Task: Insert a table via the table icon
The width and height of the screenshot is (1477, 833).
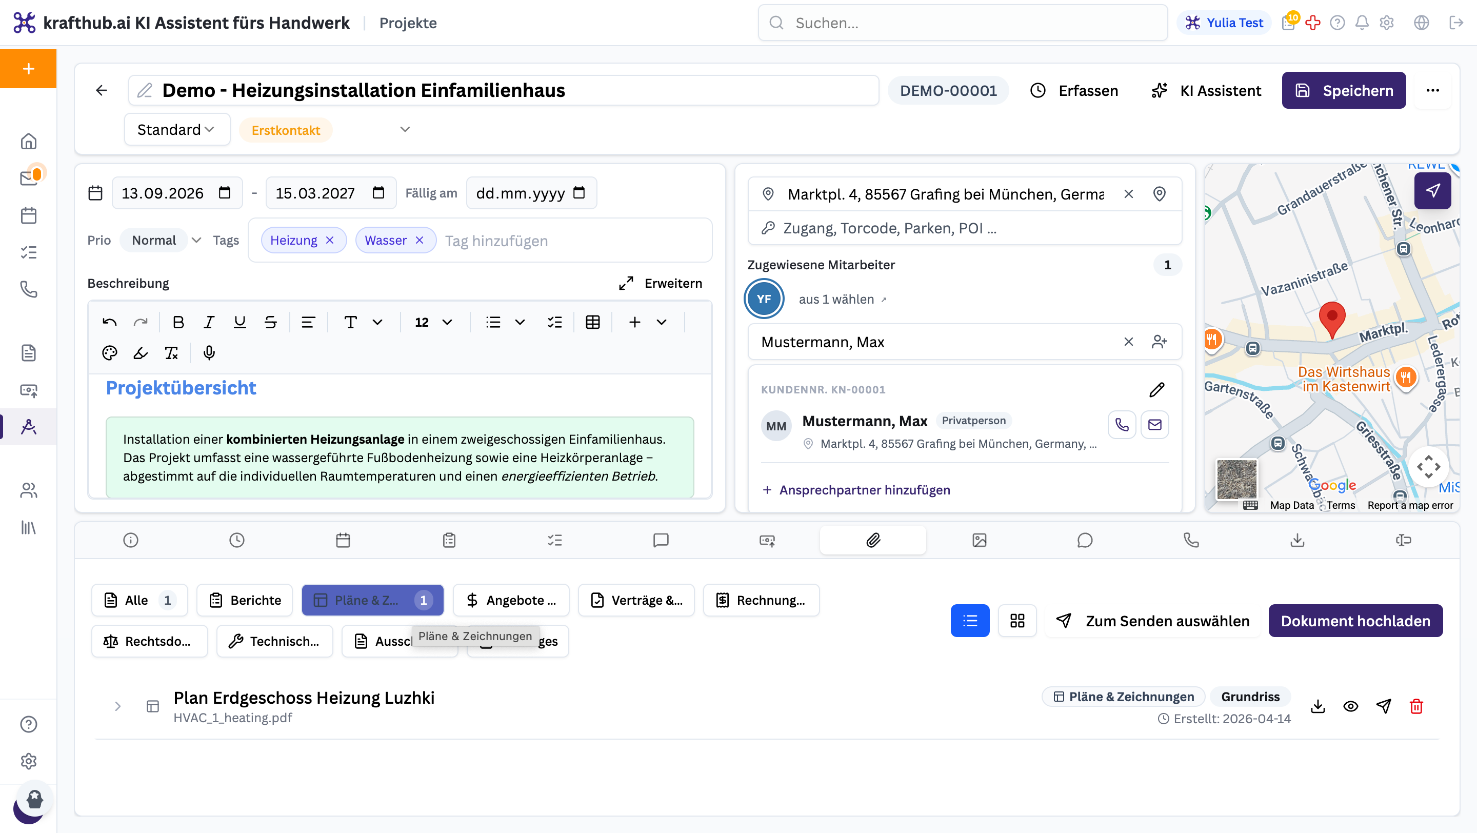Action: point(593,322)
